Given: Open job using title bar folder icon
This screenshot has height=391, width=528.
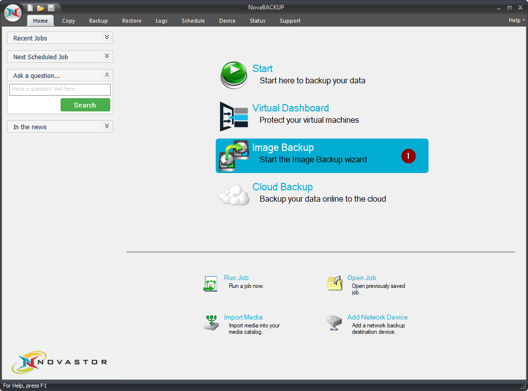Looking at the screenshot, I should [x=40, y=8].
